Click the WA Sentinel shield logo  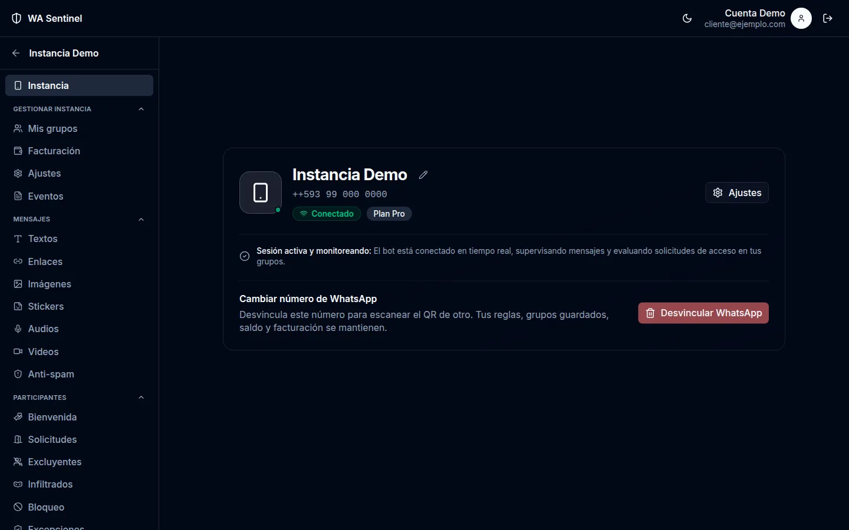pos(17,18)
